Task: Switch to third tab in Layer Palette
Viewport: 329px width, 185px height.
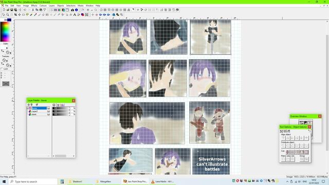Action: [x=62, y=105]
